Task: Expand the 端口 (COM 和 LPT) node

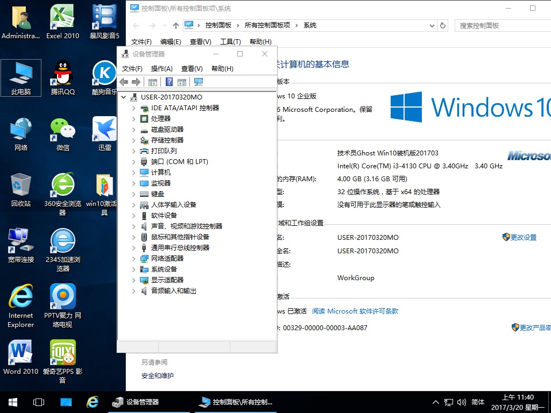Action: pos(133,162)
